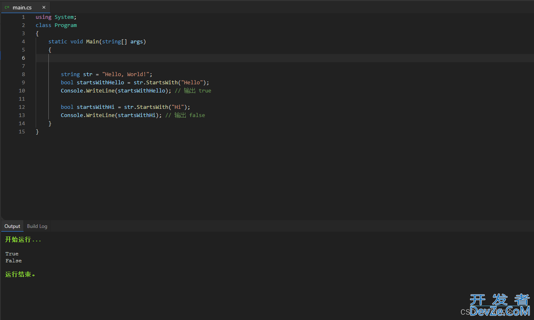Click 'bool startsWithHi' declaration line
The width and height of the screenshot is (534, 320).
(x=126, y=107)
